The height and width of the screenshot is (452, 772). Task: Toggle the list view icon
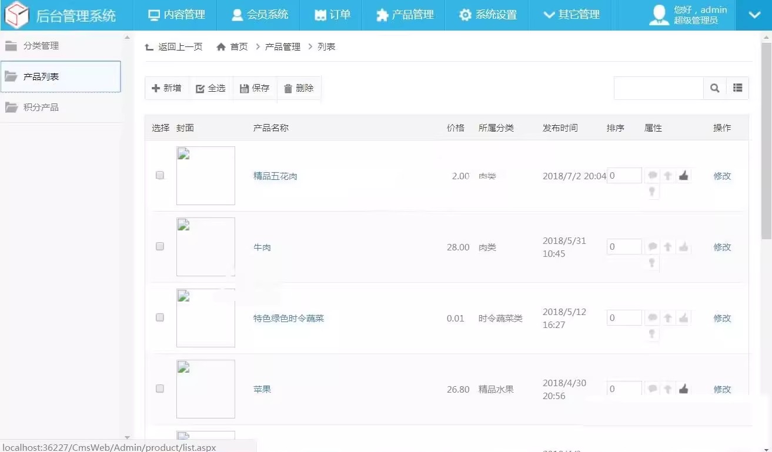pyautogui.click(x=738, y=88)
